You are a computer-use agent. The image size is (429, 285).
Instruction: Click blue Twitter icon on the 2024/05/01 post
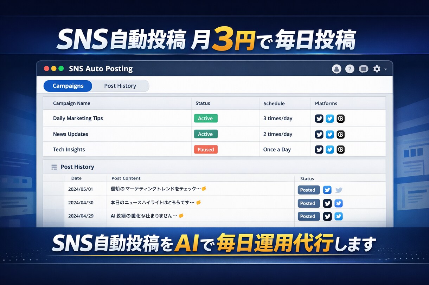click(x=327, y=190)
